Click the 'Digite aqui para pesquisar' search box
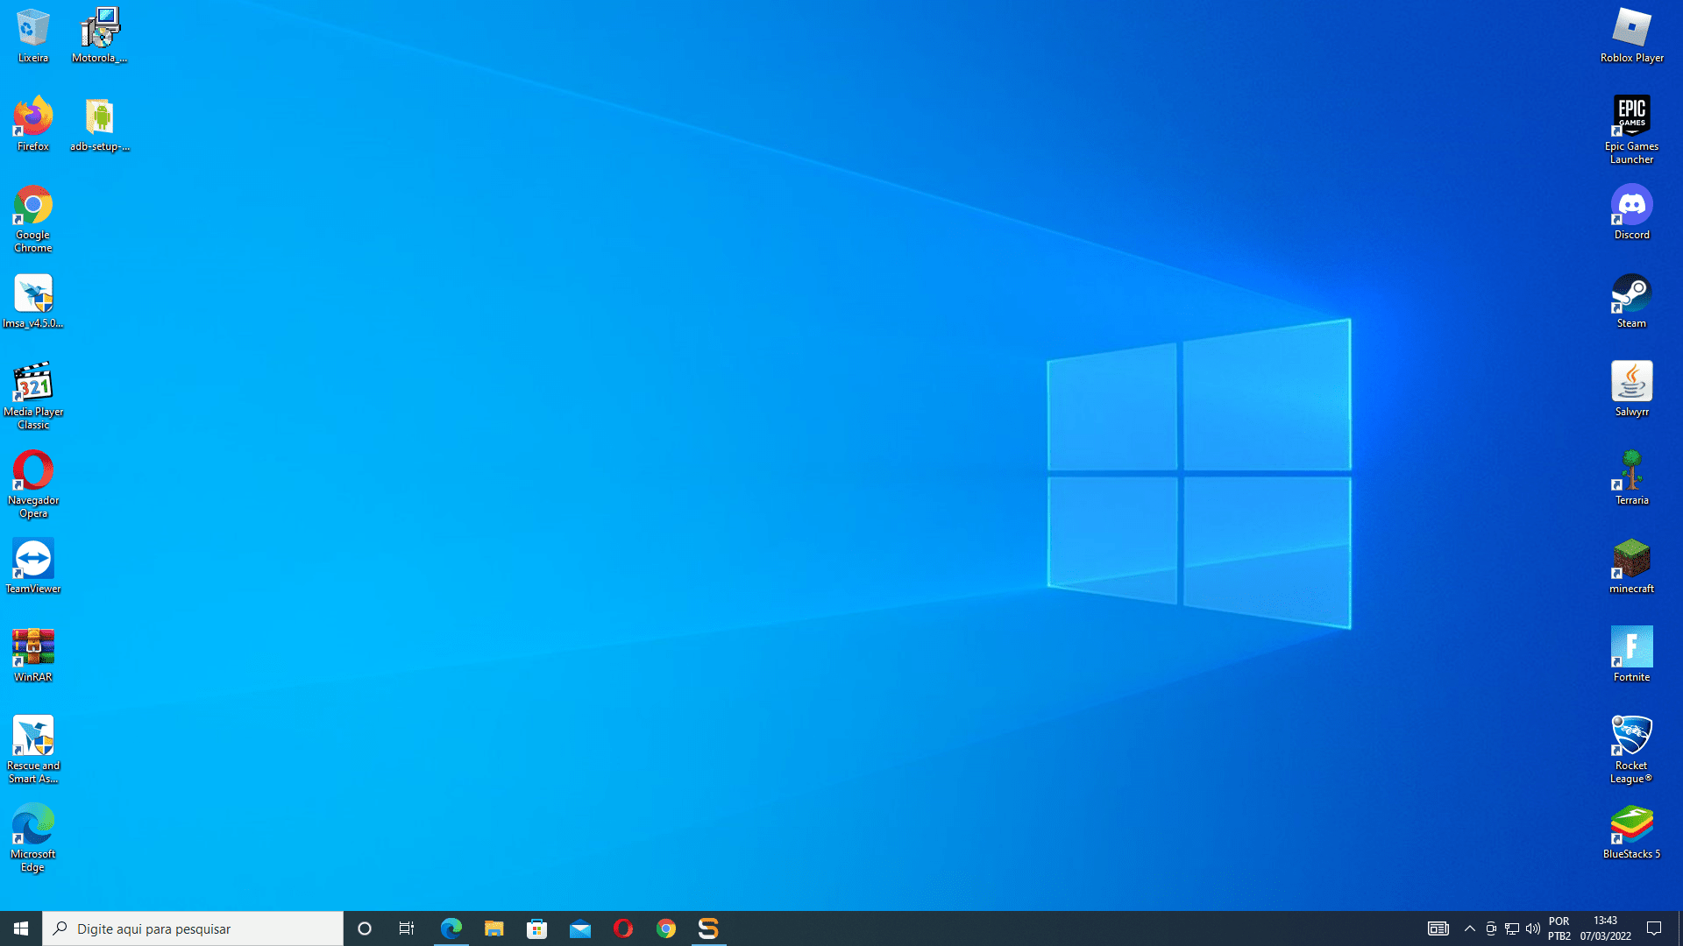1683x946 pixels. (193, 928)
